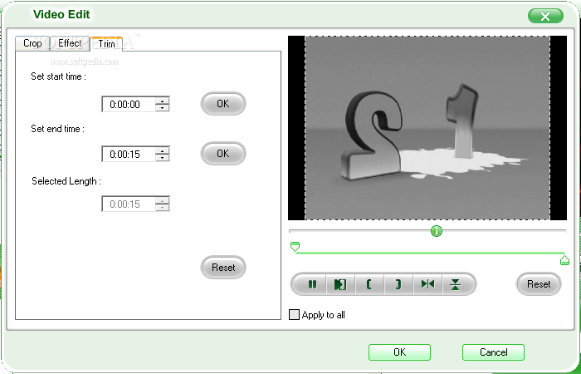Image resolution: width=581 pixels, height=374 pixels.
Task: Click the start time field 0:00:00
Action: pos(129,104)
